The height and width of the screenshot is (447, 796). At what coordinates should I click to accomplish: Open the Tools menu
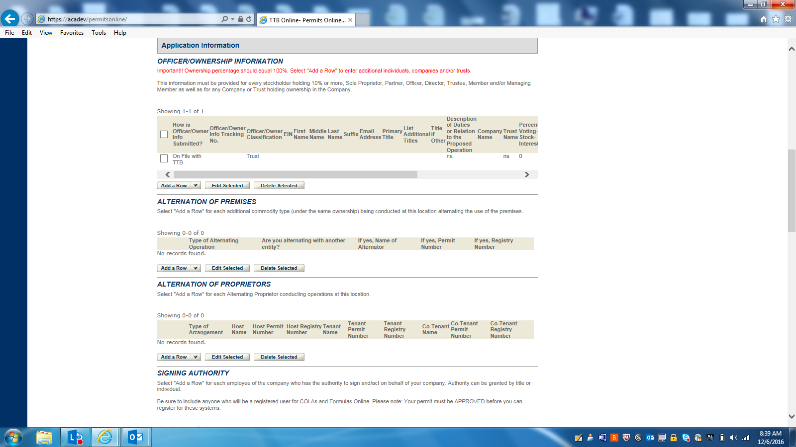[x=99, y=33]
